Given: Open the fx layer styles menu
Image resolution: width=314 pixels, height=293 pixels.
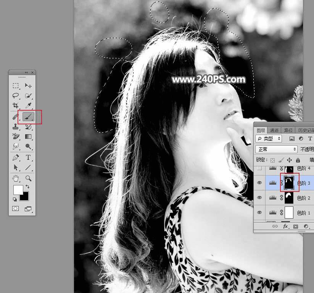Looking at the screenshot, I should [285, 226].
